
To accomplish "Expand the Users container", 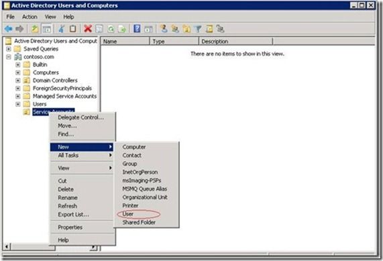I will coord(18,104).
